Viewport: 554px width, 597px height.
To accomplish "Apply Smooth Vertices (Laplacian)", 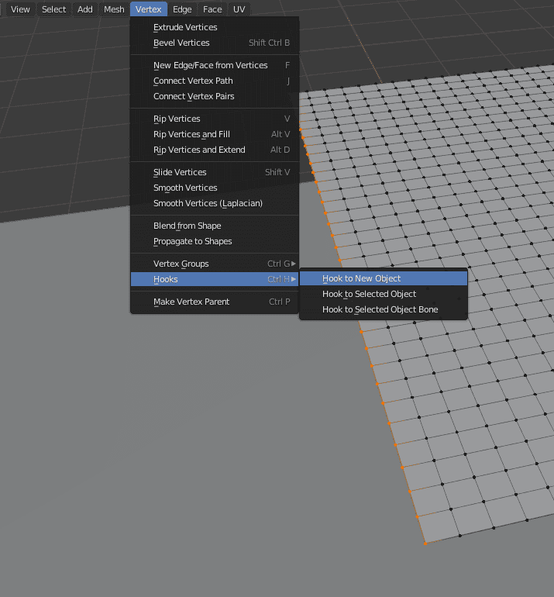I will [208, 203].
